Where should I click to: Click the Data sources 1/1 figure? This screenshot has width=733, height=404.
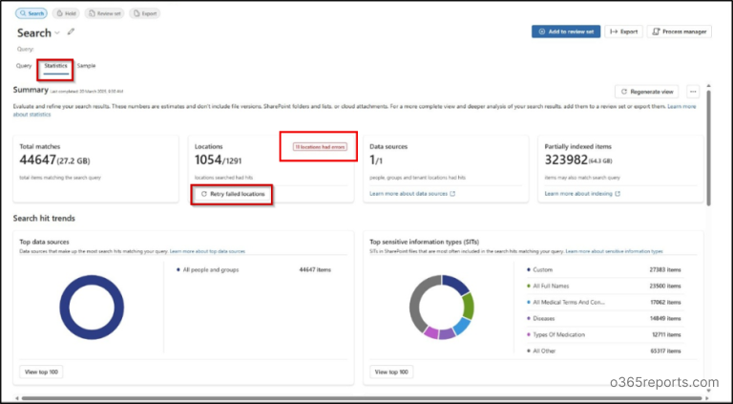376,160
